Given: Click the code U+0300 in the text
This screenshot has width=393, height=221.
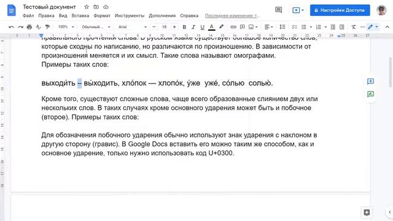Looking at the screenshot, I should (x=221, y=153).
